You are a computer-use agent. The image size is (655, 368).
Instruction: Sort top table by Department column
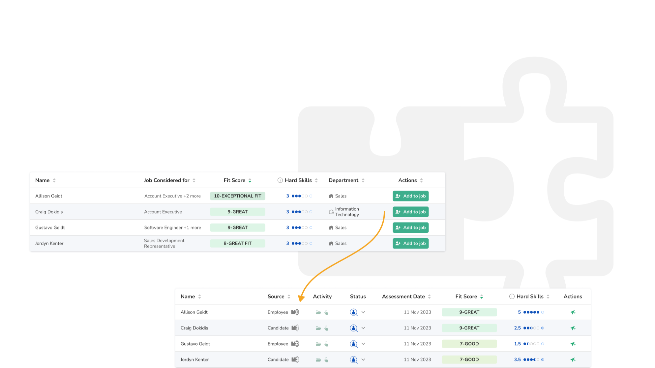pyautogui.click(x=363, y=180)
